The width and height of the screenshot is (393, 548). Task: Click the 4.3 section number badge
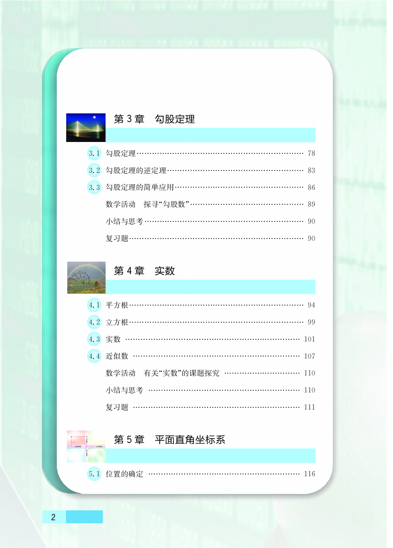click(x=94, y=339)
